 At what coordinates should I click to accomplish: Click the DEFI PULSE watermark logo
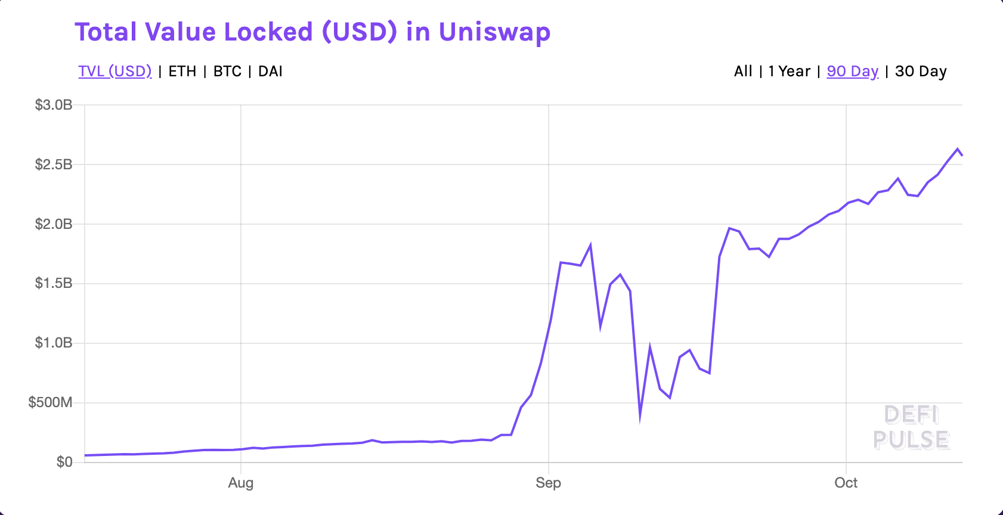pos(911,427)
